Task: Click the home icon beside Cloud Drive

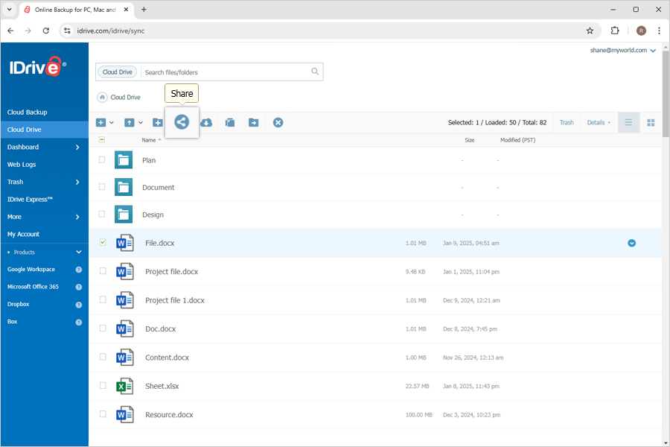Action: 102,97
